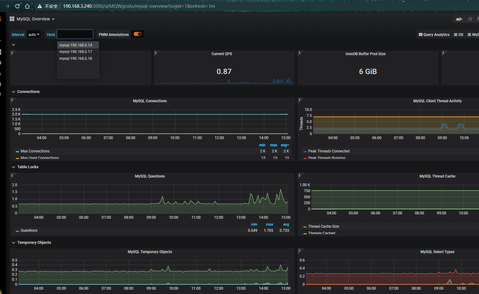The height and width of the screenshot is (294, 479).
Task: Click the dashboard grid icon beside MySQL Overview
Action: [12, 19]
